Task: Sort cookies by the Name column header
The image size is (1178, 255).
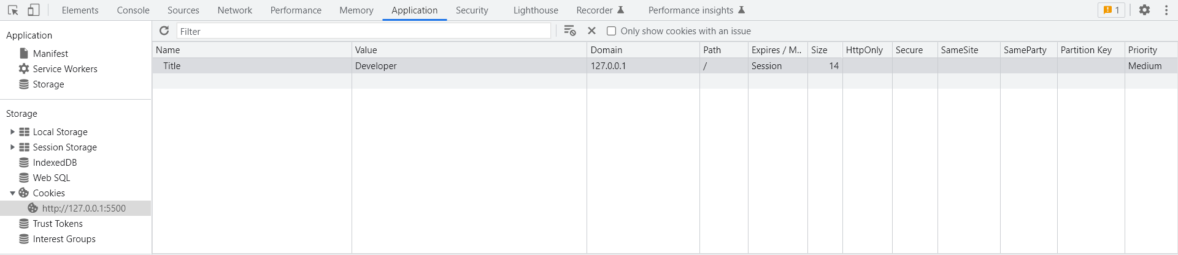Action: 252,50
